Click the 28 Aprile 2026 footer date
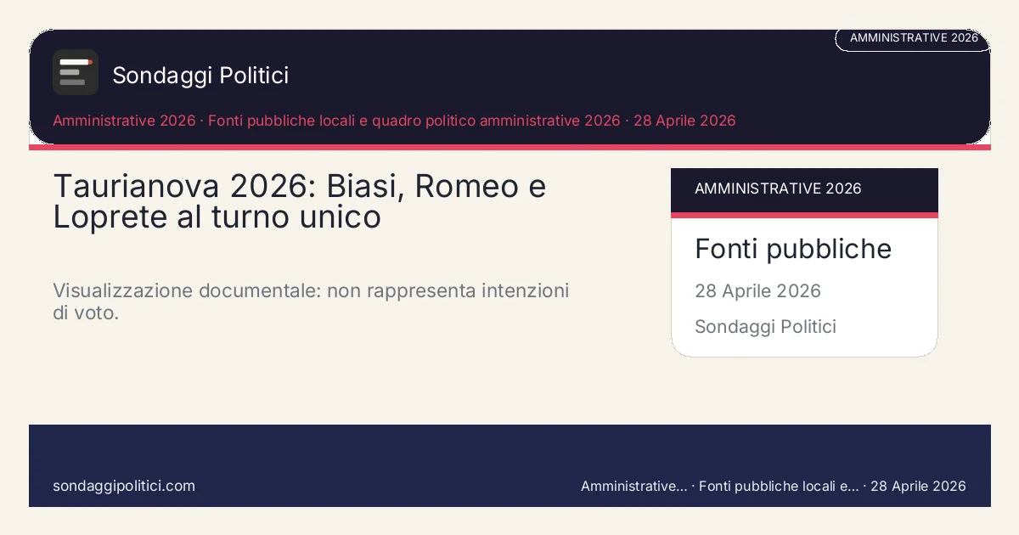Image resolution: width=1019 pixels, height=535 pixels. click(918, 486)
